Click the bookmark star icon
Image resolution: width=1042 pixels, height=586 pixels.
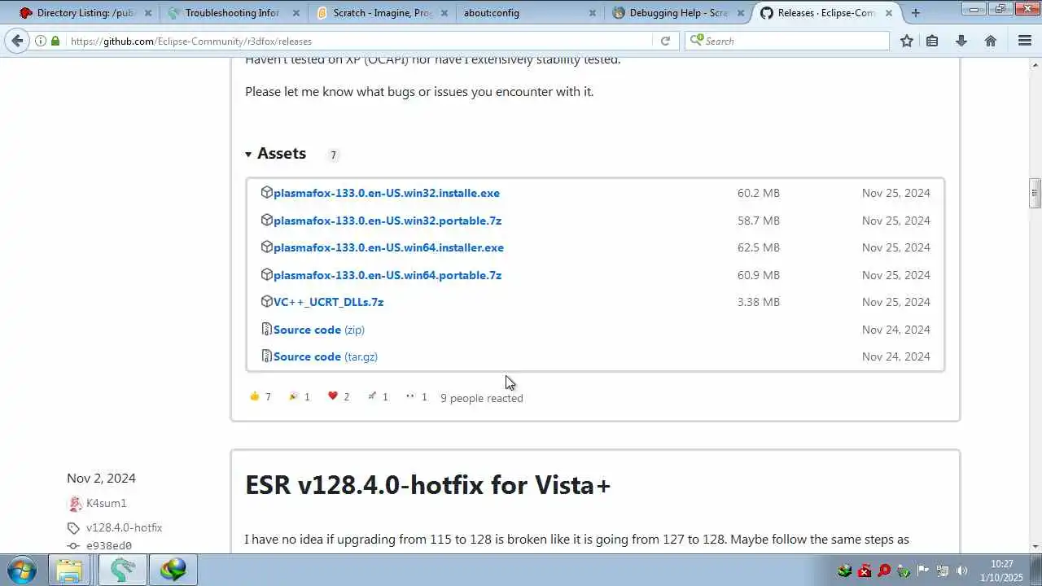click(x=907, y=41)
